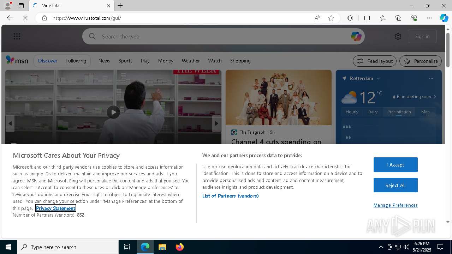Switch weather to the Daily tab
This screenshot has height=254, width=452.
point(373,112)
